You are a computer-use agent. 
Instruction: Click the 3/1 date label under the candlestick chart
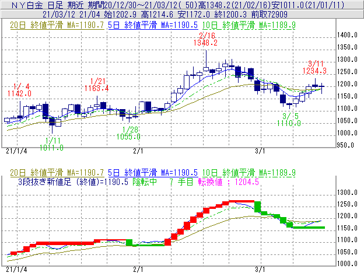260,151
